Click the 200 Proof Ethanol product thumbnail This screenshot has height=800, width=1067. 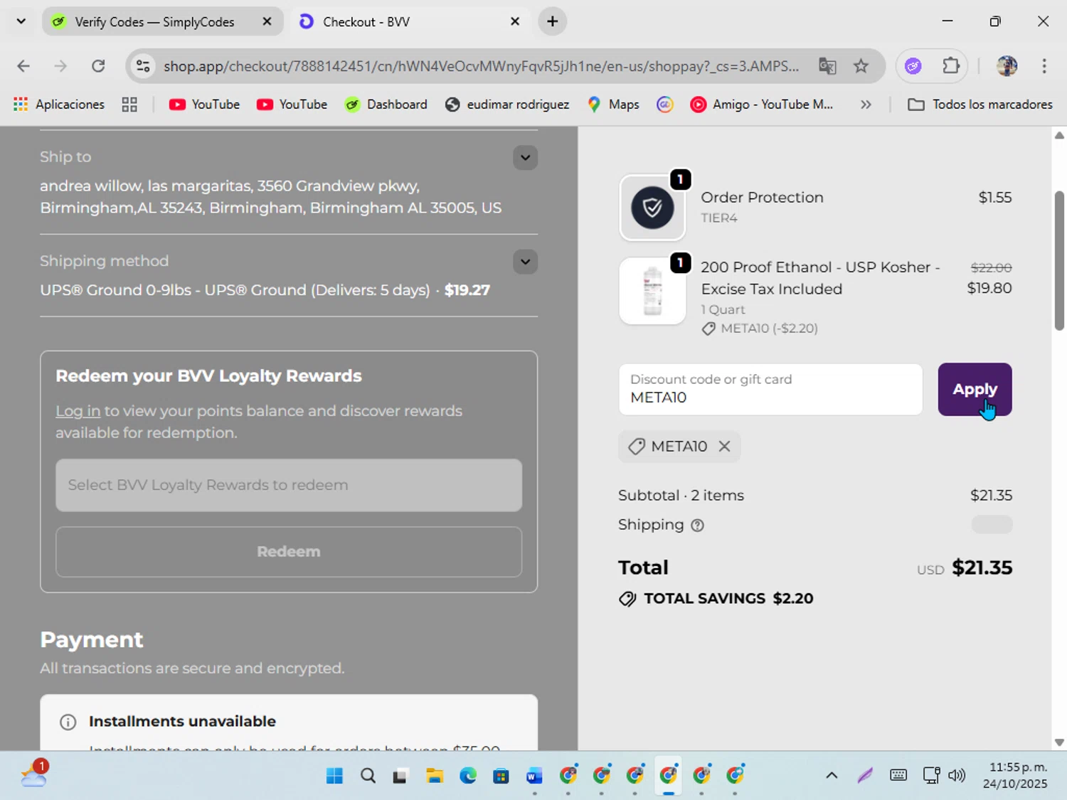tap(652, 291)
